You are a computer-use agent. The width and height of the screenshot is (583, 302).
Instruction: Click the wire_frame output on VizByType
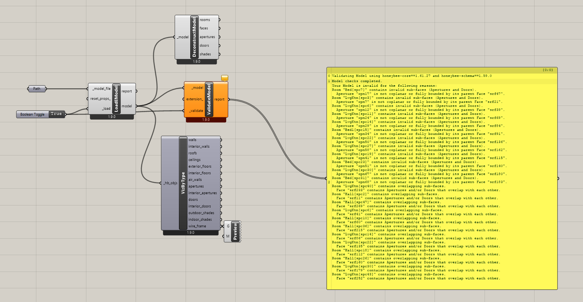[x=198, y=226]
